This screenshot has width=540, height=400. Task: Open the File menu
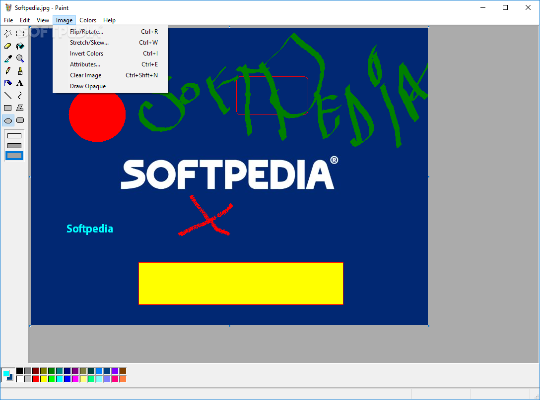pyautogui.click(x=8, y=20)
